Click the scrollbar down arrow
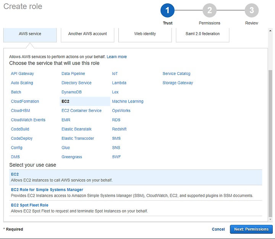The width and height of the screenshot is (275, 239). pos(270,219)
